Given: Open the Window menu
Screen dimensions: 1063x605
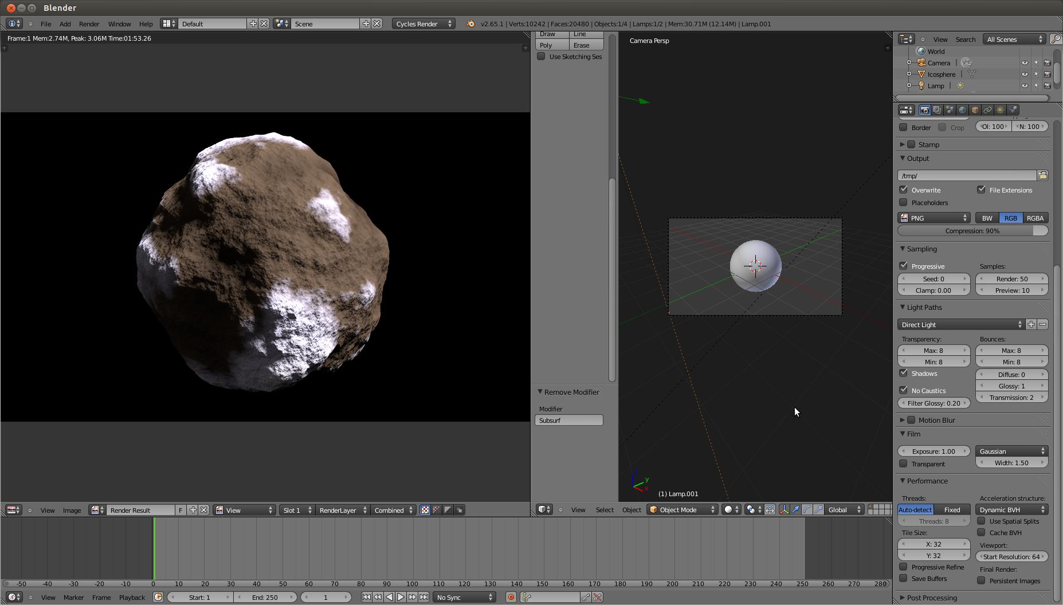Looking at the screenshot, I should [119, 23].
